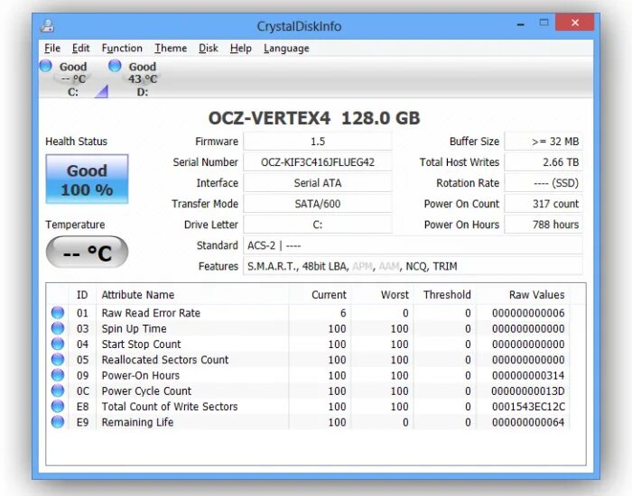Click the Power On Count value 317 count
Viewport: 632px width, 496px height.
pos(544,204)
